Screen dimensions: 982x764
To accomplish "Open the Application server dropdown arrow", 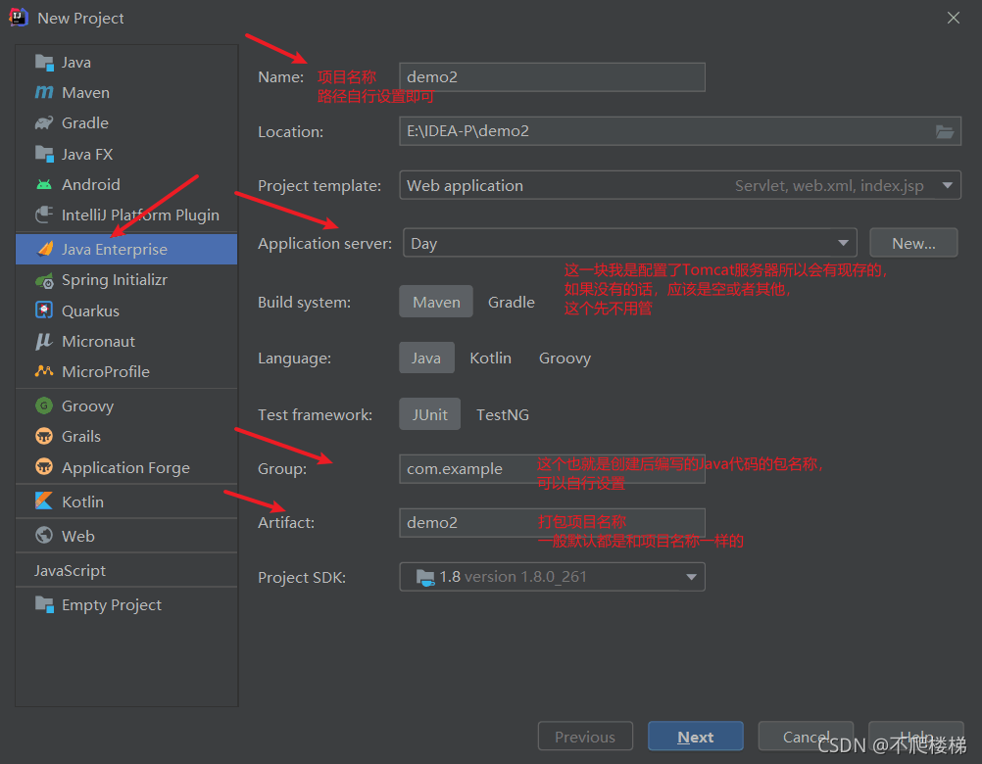I will pyautogui.click(x=843, y=243).
